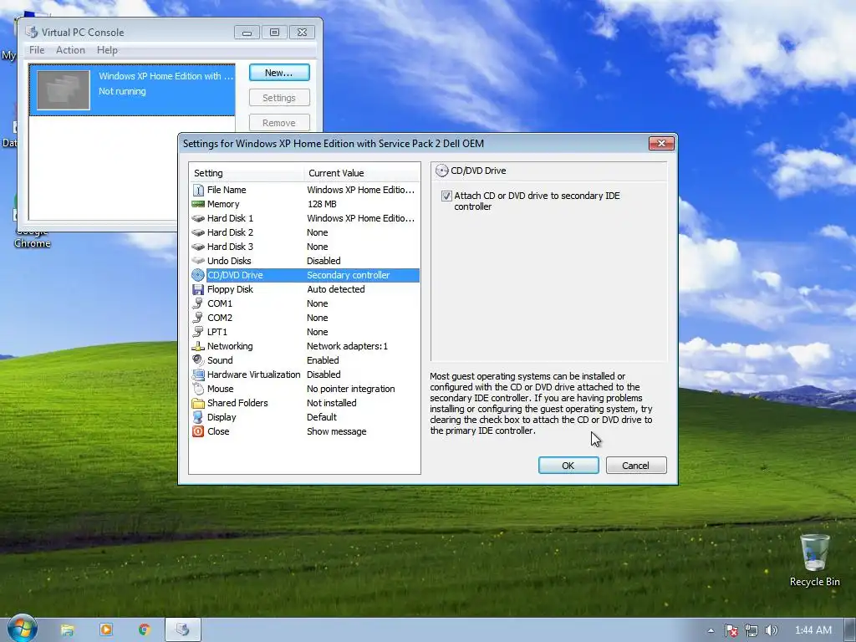The image size is (856, 642).
Task: Click the Action Center flag tray icon
Action: (731, 630)
